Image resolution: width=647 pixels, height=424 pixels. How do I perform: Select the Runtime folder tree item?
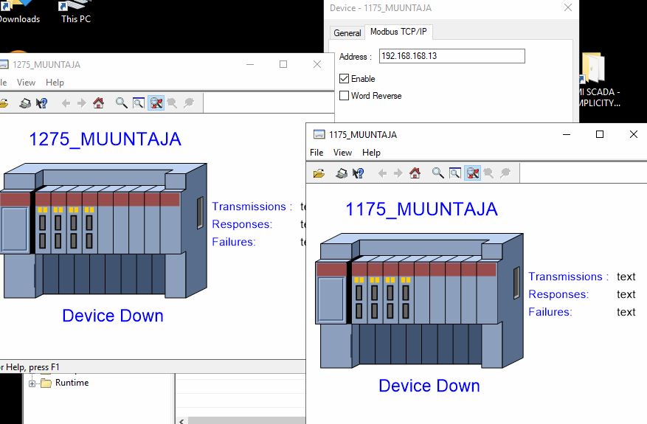(72, 383)
